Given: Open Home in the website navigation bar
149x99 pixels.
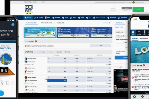Looking at the screenshot, I should coord(28,18).
